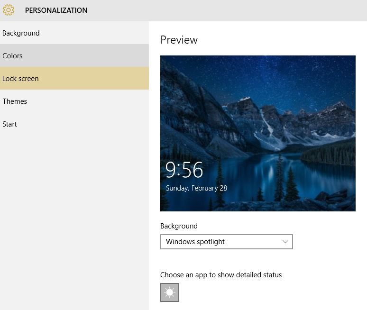The width and height of the screenshot is (367, 310).
Task: Click the PERSONALIZATION header title
Action: [56, 10]
